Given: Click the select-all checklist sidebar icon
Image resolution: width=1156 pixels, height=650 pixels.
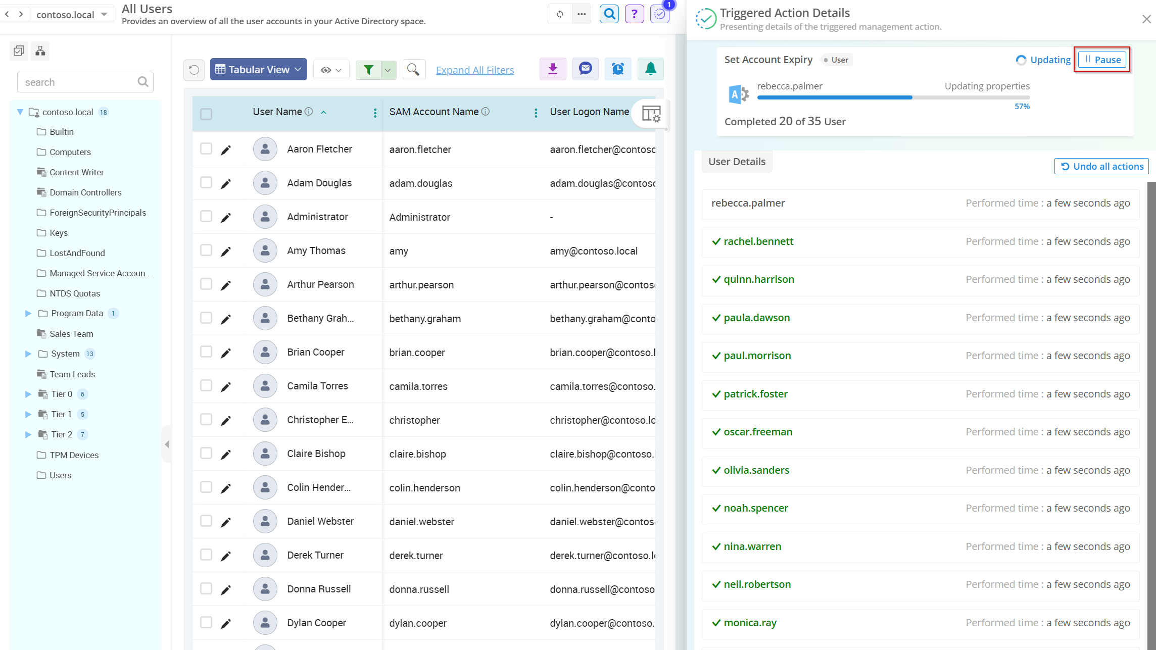Looking at the screenshot, I should (19, 51).
